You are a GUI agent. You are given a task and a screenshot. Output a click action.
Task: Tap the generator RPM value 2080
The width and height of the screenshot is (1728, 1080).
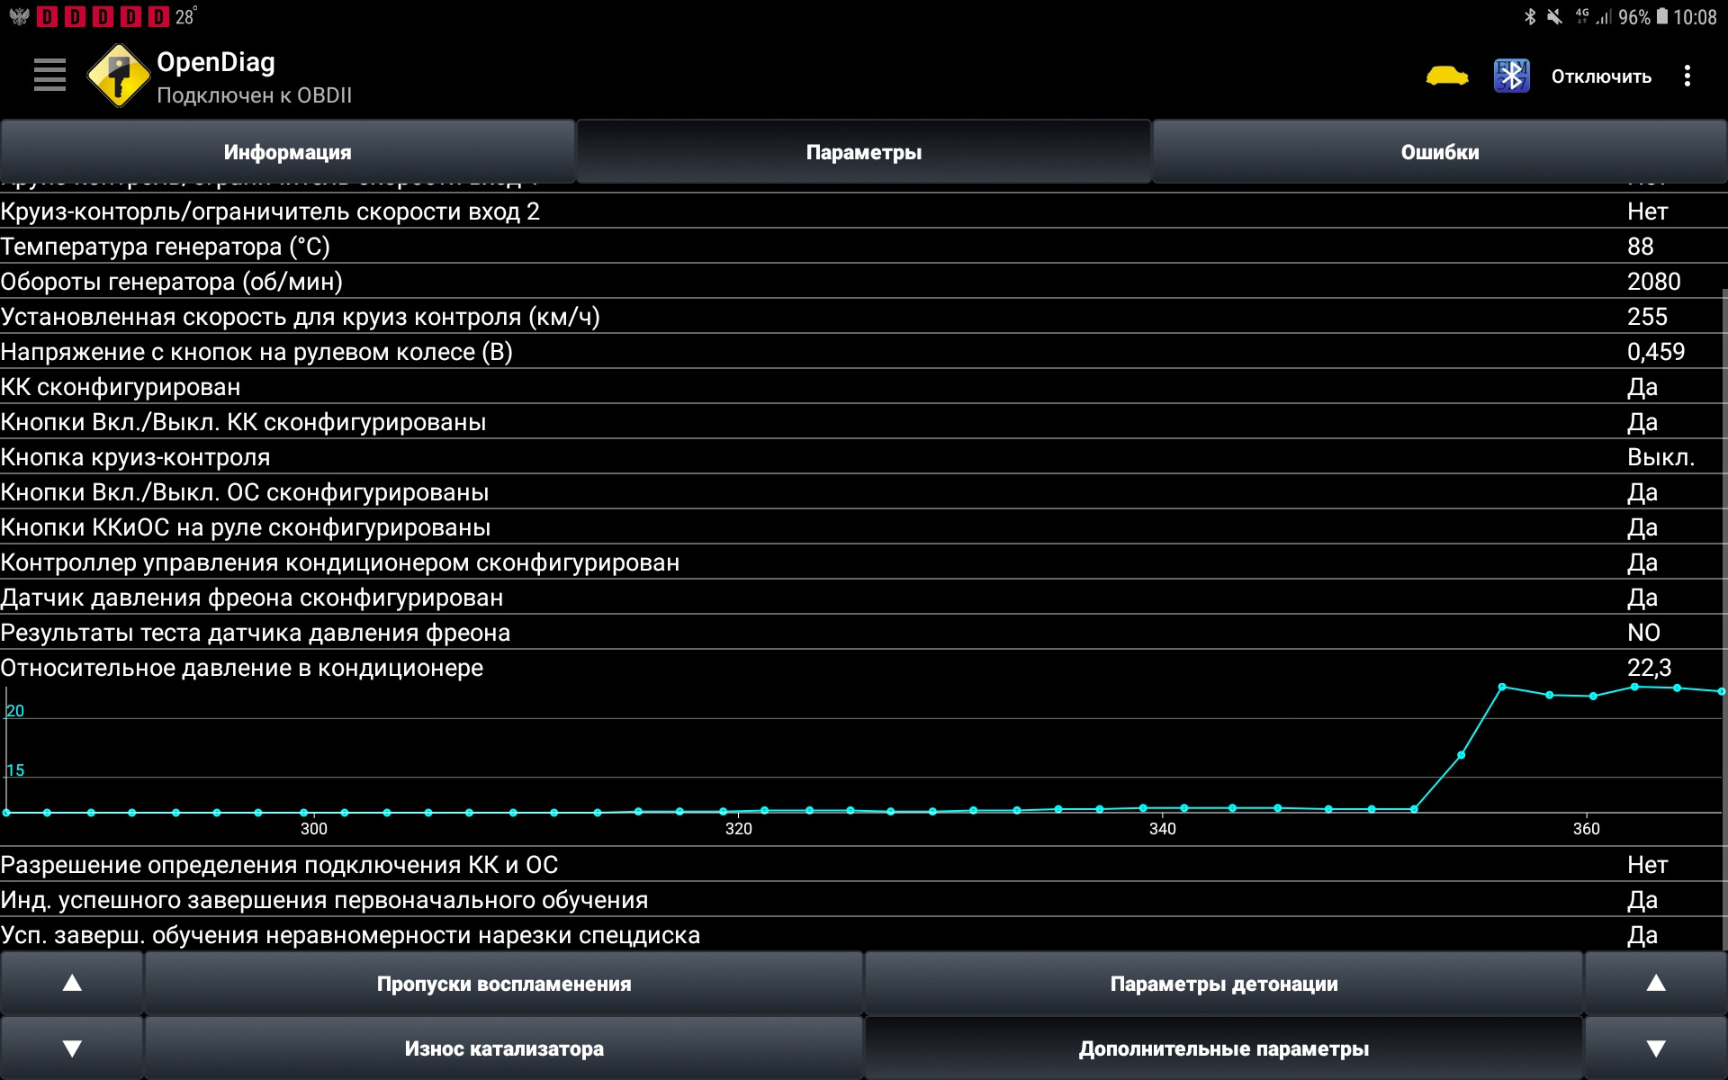coord(1653,282)
